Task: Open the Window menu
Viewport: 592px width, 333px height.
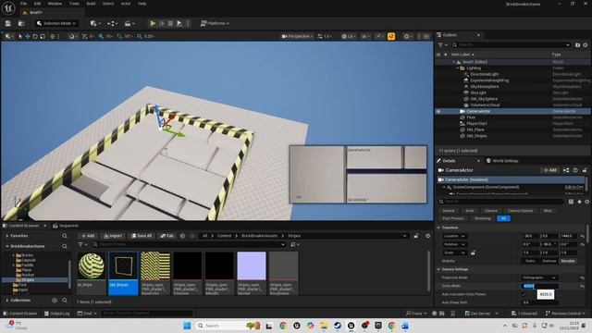Action: click(x=55, y=4)
